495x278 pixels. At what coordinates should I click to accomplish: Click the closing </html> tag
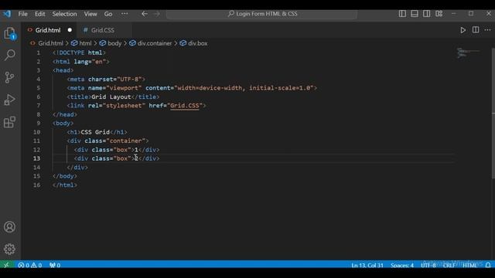click(65, 185)
